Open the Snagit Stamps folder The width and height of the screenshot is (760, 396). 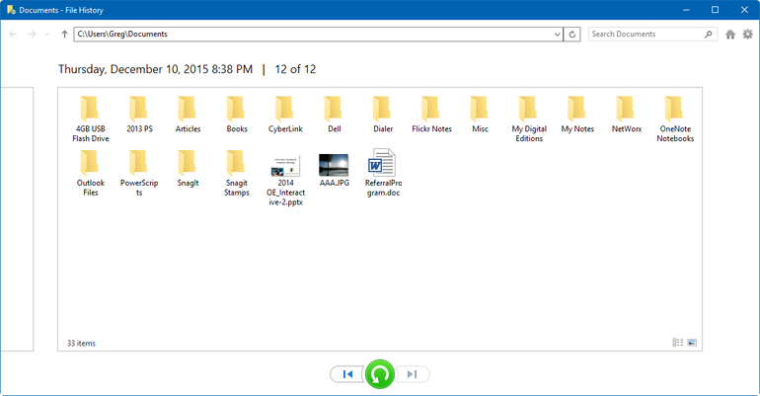pyautogui.click(x=237, y=173)
